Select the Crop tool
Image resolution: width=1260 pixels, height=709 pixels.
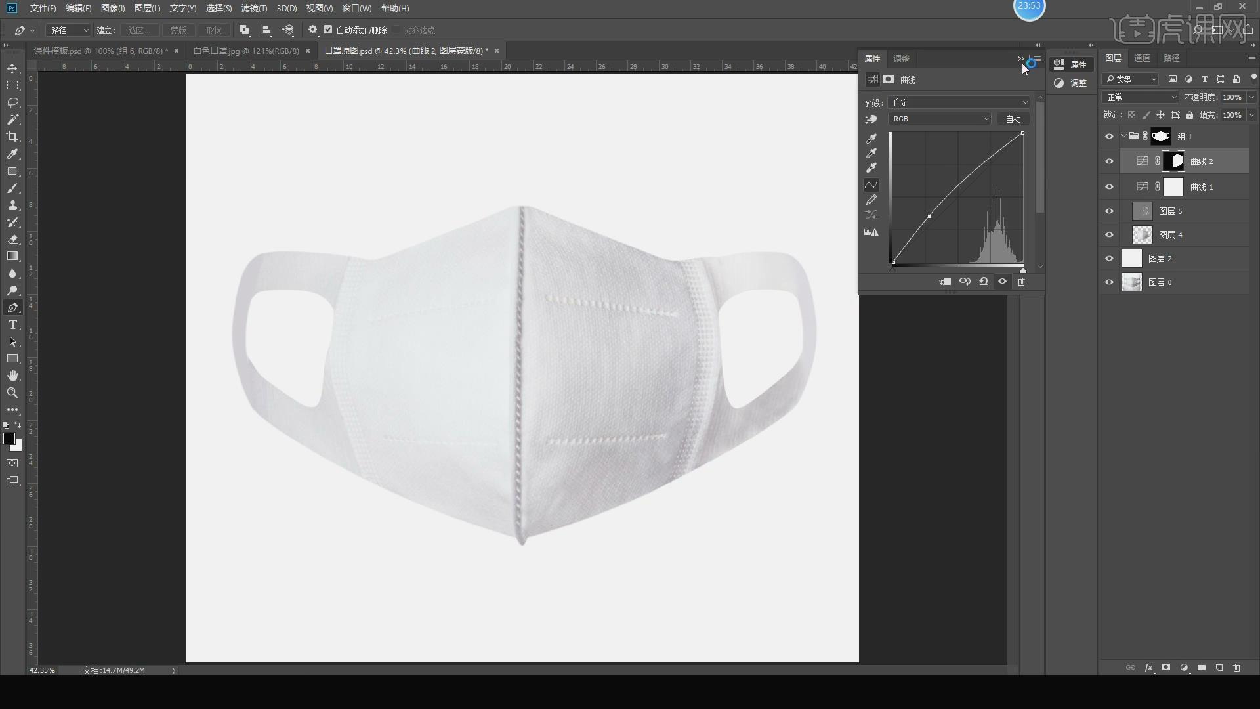click(x=12, y=137)
